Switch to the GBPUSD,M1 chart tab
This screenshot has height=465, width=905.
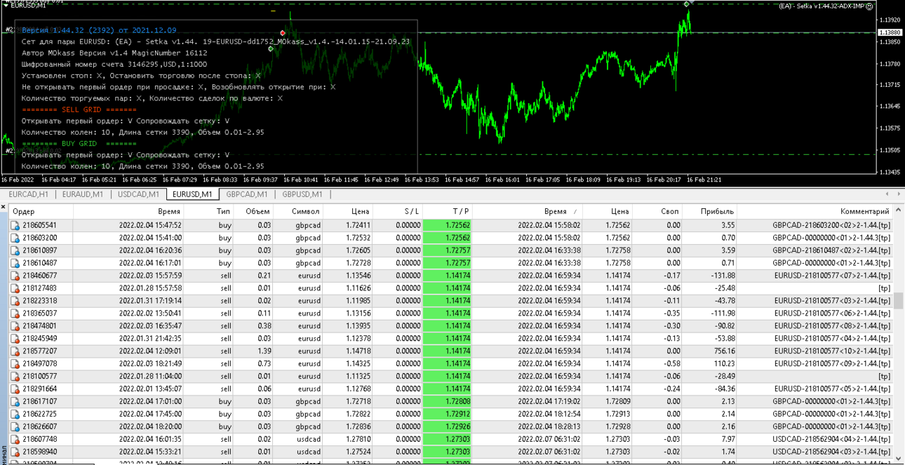pyautogui.click(x=302, y=194)
